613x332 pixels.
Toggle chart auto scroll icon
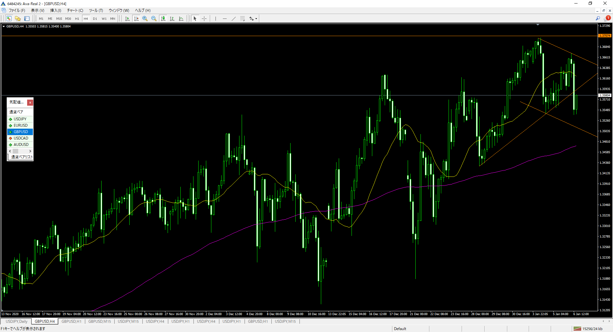pyautogui.click(x=127, y=19)
